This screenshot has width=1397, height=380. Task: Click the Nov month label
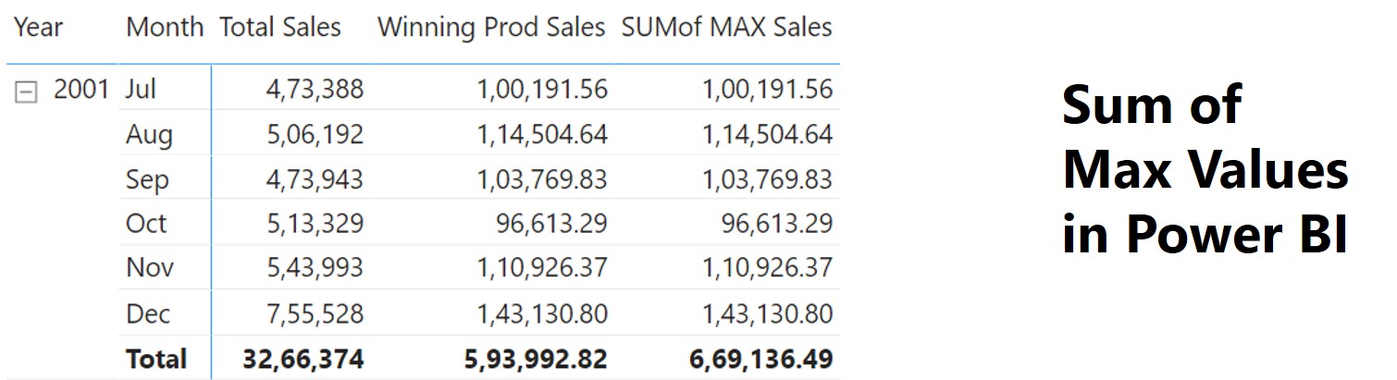(x=148, y=268)
